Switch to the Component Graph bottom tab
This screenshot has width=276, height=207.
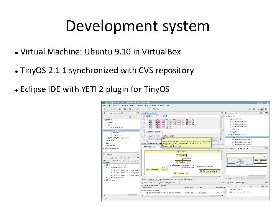(155, 179)
